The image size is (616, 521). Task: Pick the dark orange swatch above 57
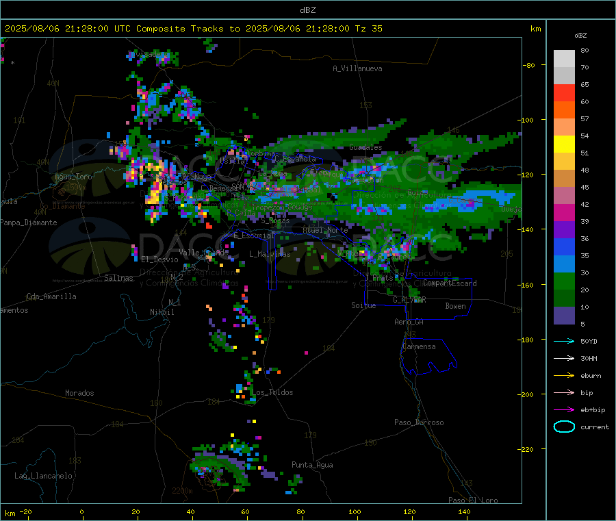click(564, 110)
